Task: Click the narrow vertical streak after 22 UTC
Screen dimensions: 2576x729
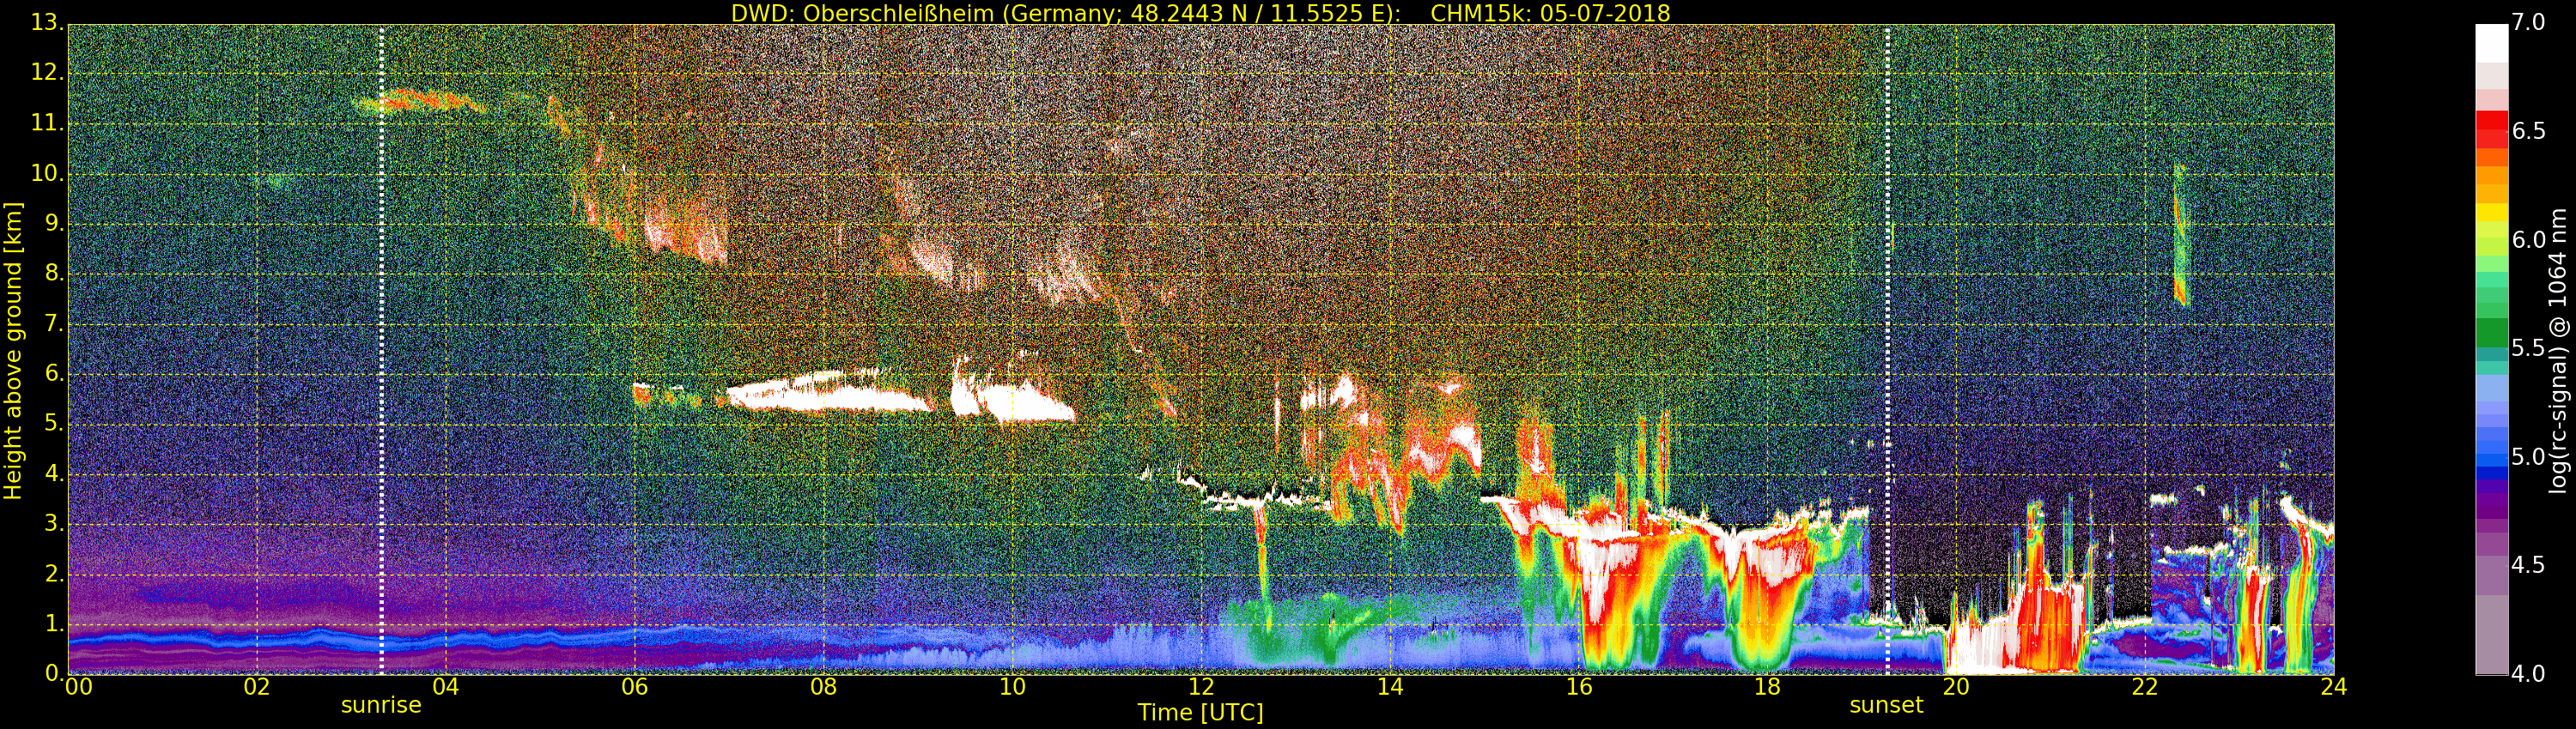Action: pos(2180,236)
